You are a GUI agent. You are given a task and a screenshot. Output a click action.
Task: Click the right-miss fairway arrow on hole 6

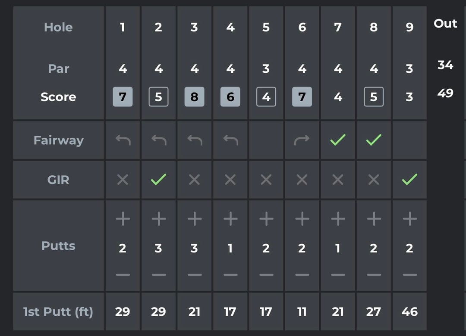(x=302, y=140)
